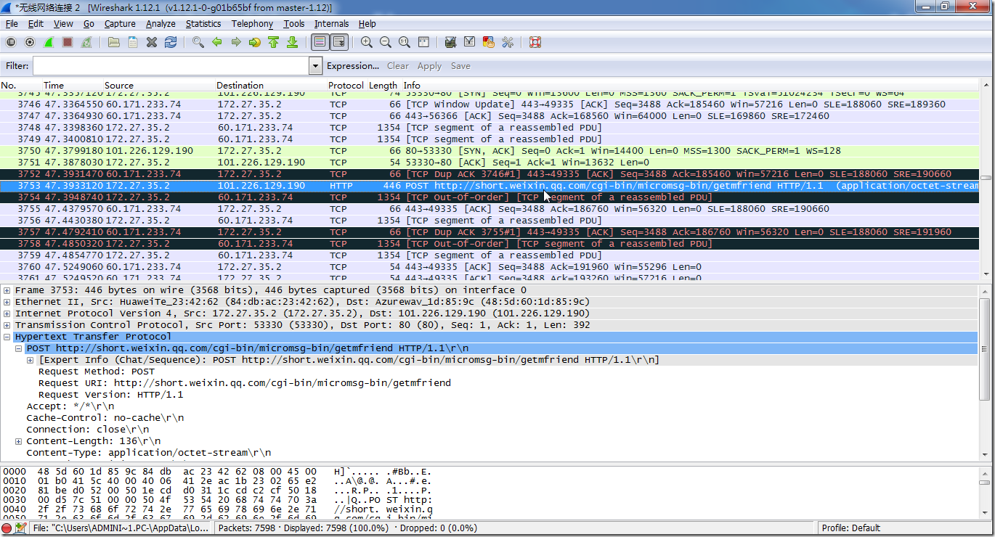
Task: Reload the capture file
Action: pyautogui.click(x=171, y=42)
